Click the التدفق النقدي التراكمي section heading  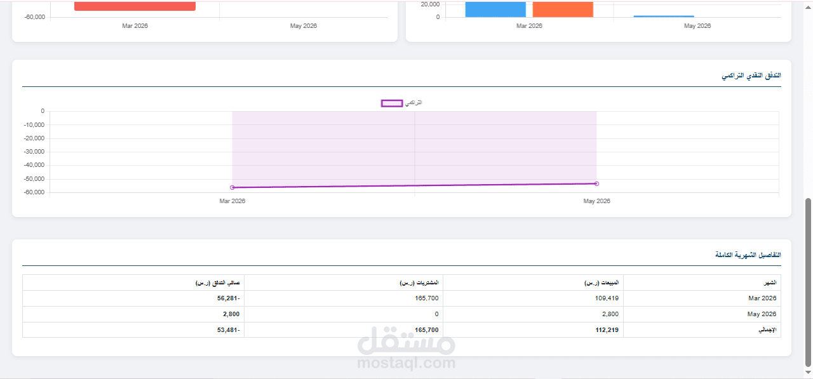pos(751,76)
